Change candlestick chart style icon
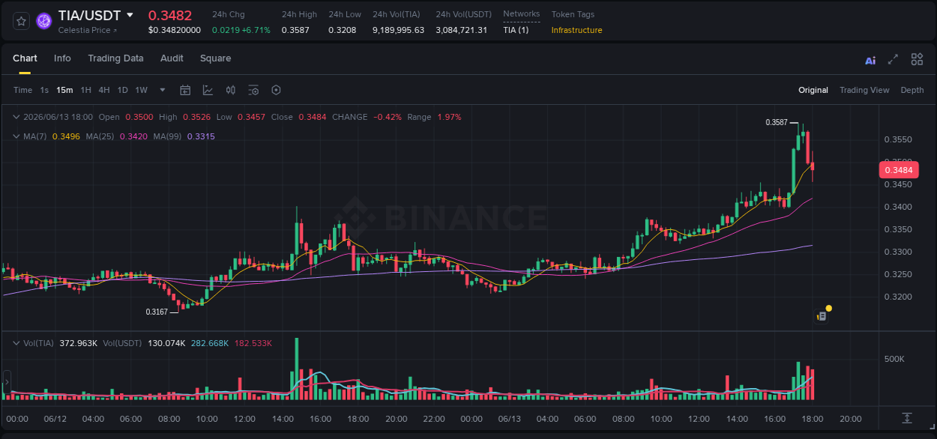 tap(231, 90)
